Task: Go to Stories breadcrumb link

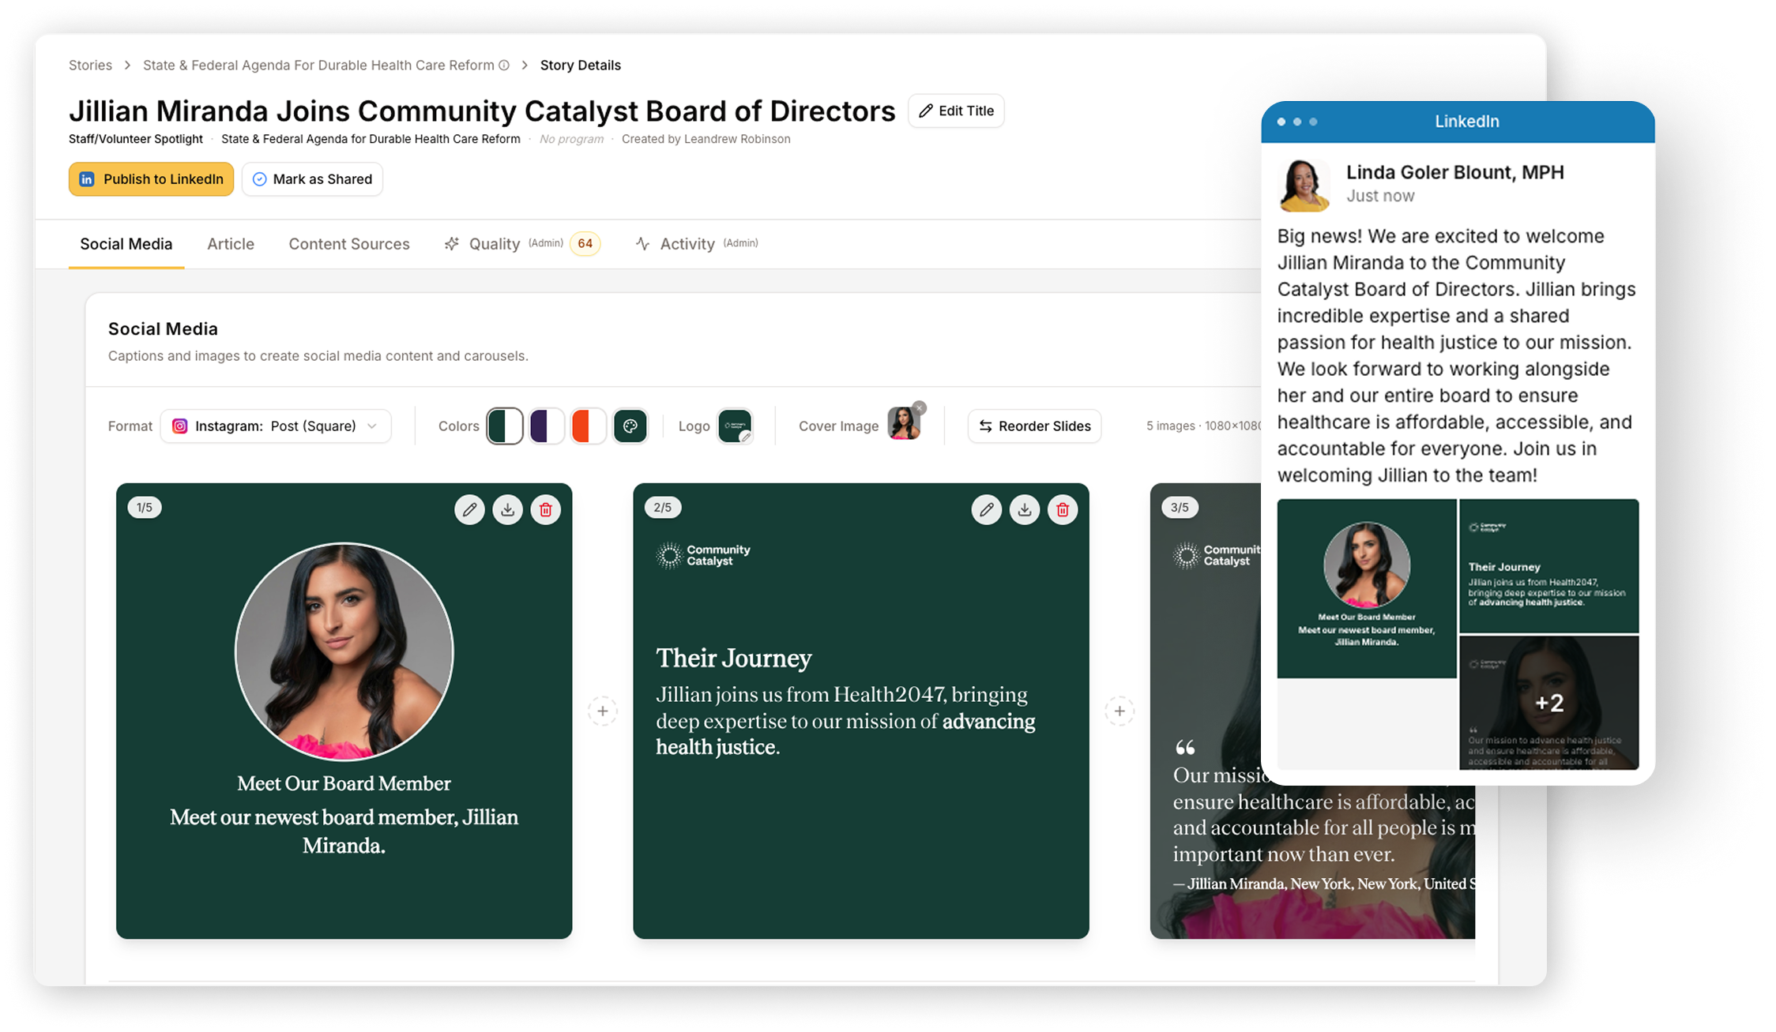Action: point(90,66)
